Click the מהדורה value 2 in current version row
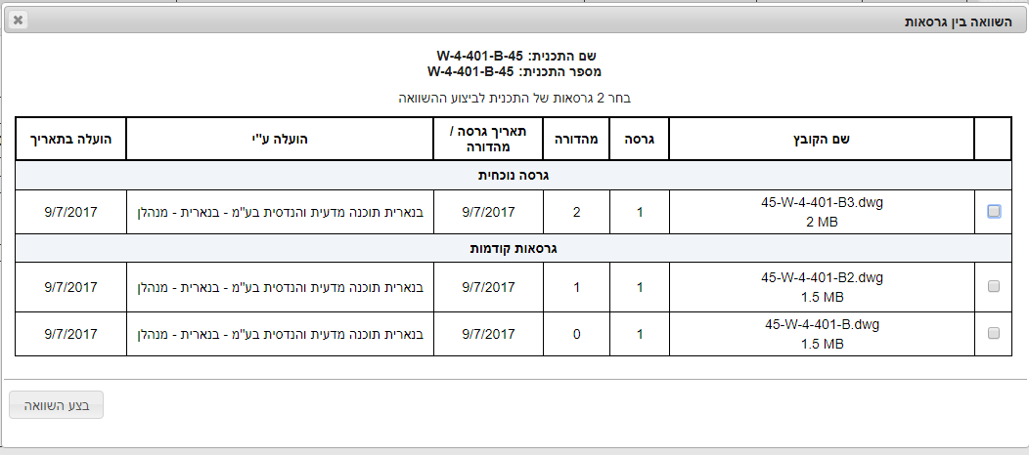The width and height of the screenshot is (1029, 455). click(x=576, y=211)
